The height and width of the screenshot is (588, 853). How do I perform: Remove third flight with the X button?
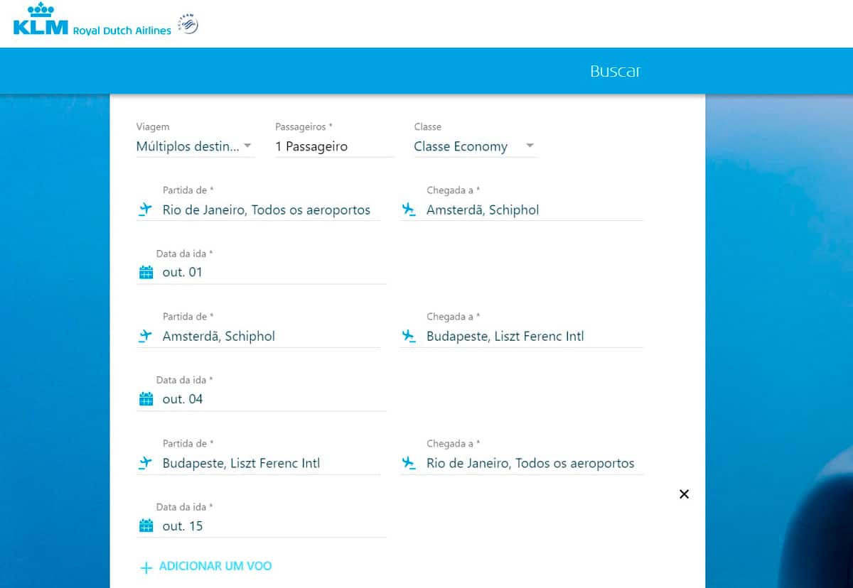(x=684, y=494)
